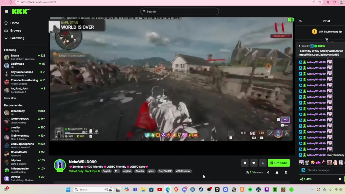Open Windows Start menu
Screen dimensions: 345x194
point(68,189)
